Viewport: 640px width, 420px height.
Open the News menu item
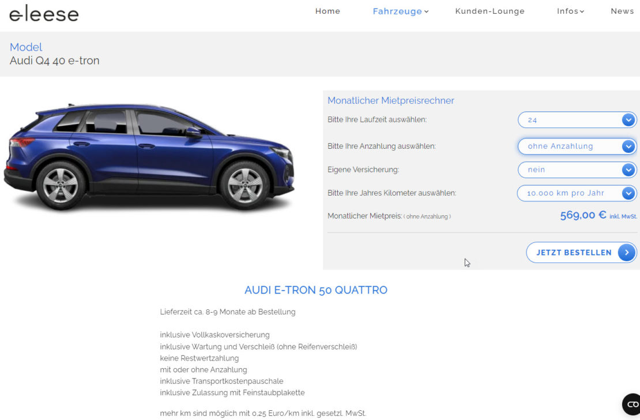click(x=622, y=11)
